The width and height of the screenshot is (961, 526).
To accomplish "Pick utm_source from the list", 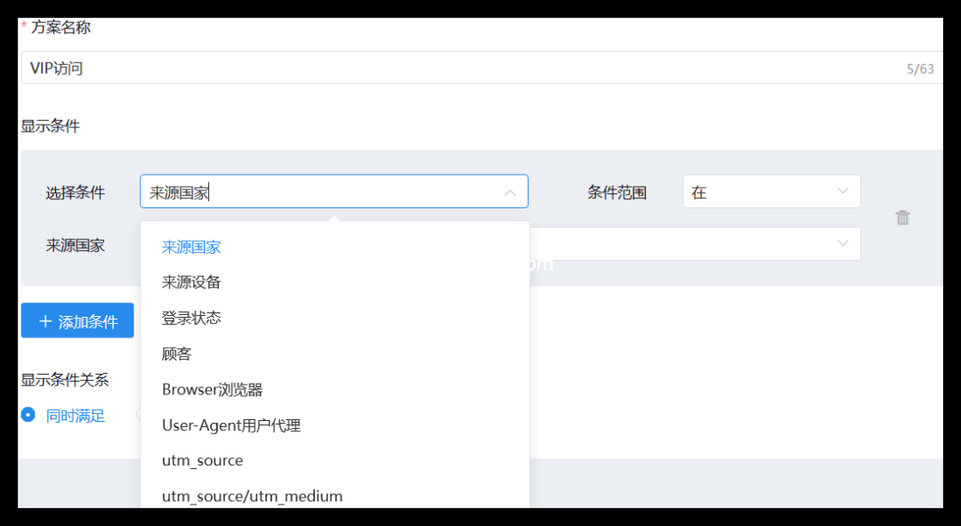I will click(335, 460).
